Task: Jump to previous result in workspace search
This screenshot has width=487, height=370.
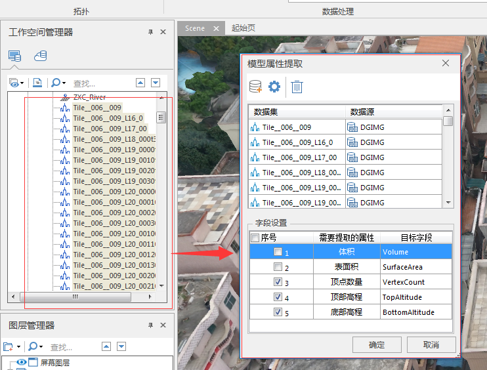Action: pos(140,83)
